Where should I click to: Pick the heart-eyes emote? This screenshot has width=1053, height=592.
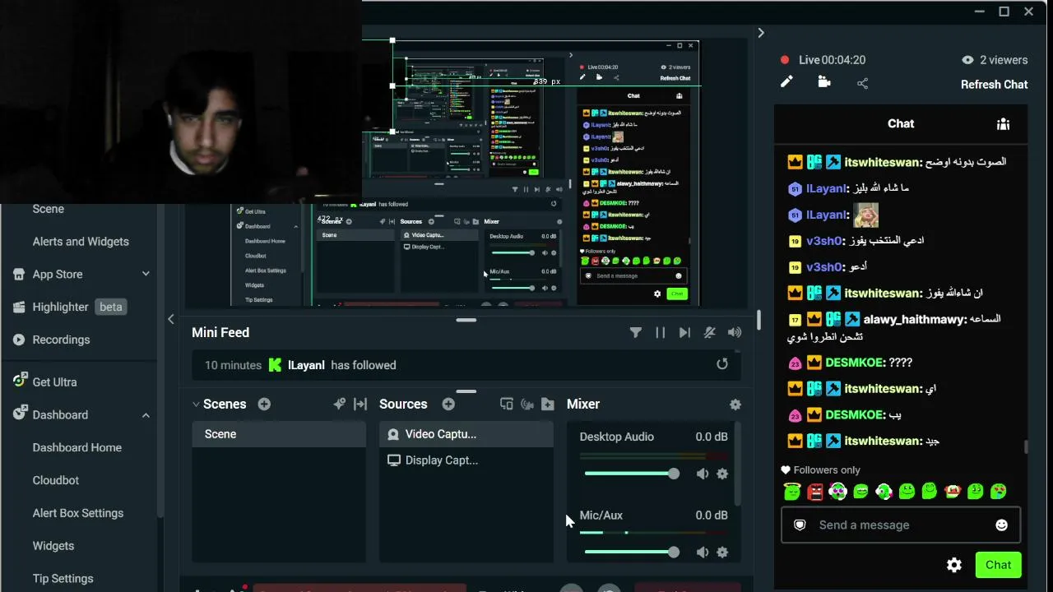tap(999, 492)
